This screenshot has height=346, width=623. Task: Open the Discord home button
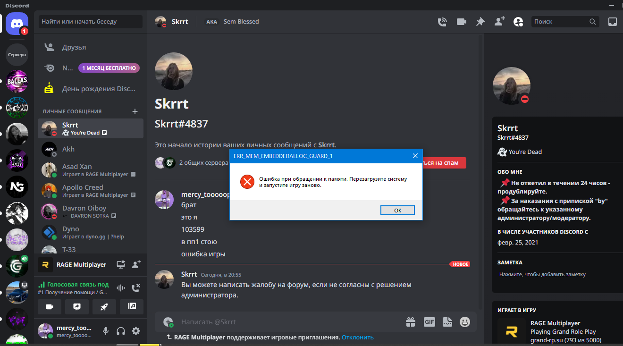(x=17, y=23)
